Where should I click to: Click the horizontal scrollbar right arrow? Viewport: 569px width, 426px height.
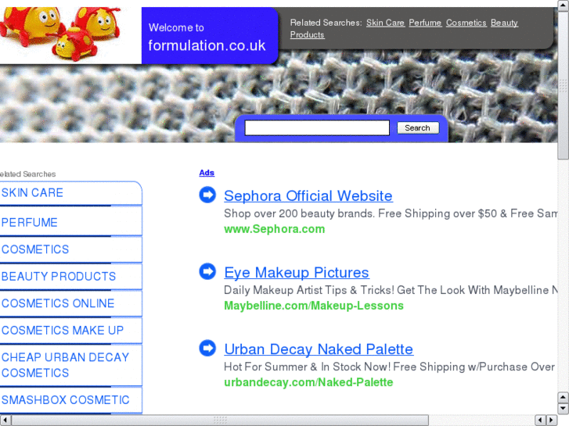tap(552, 420)
